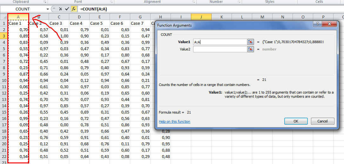Select row 22 header

point(4,157)
